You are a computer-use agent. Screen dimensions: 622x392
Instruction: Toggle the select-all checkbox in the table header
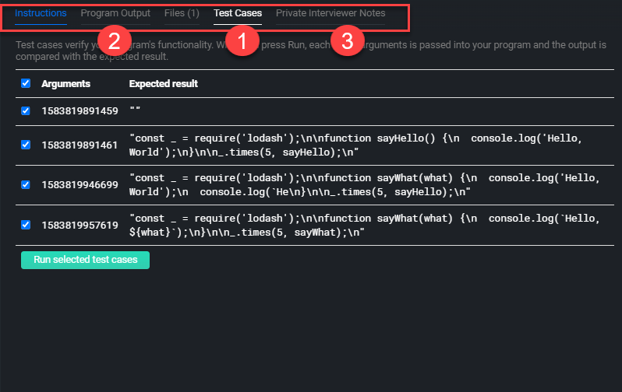coord(26,83)
